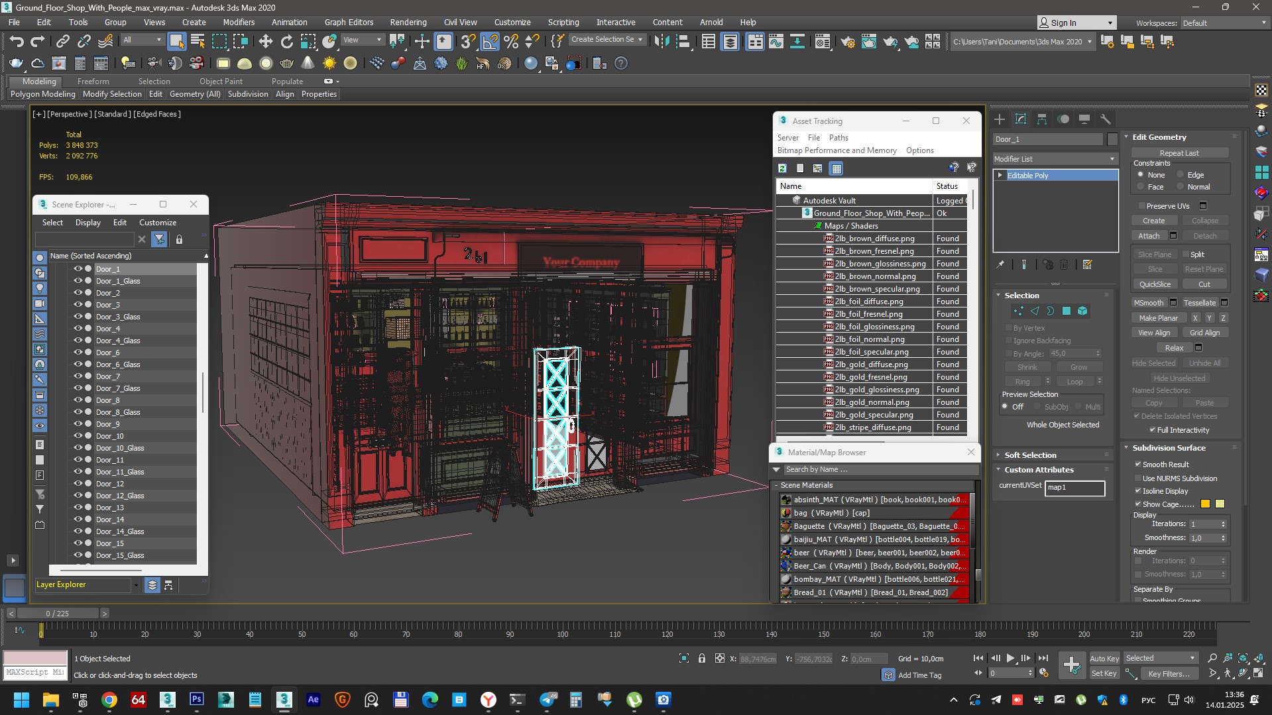Click the Search by Name field

880,470
